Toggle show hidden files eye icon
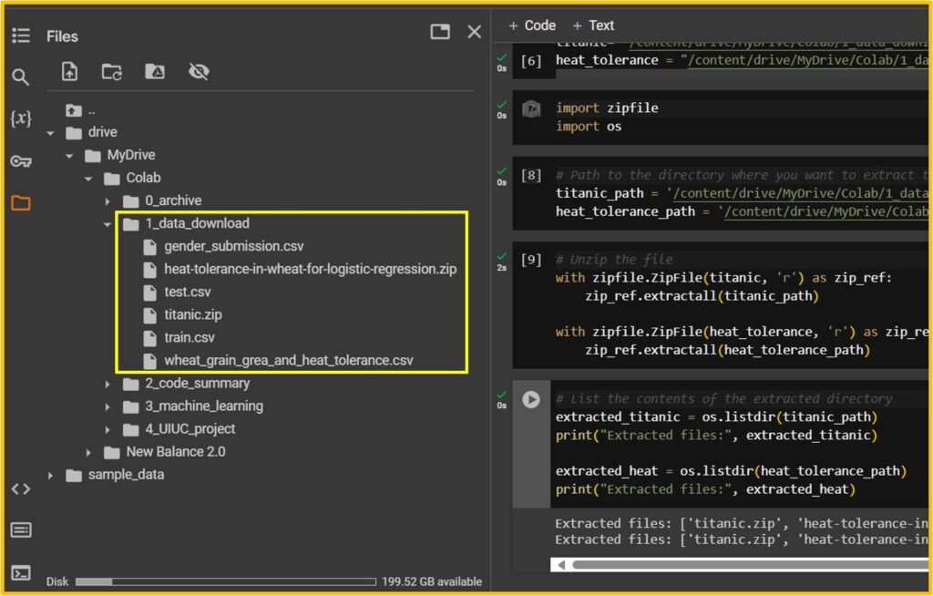Screen dimensions: 933x596 pos(198,72)
